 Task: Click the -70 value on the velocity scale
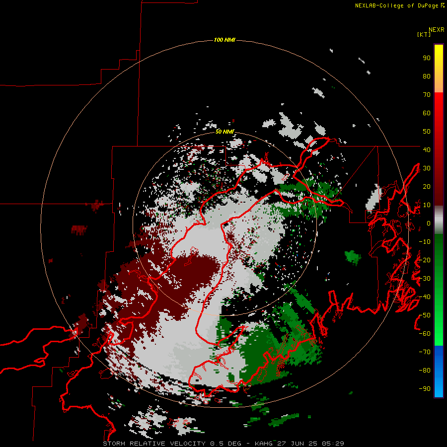425,352
